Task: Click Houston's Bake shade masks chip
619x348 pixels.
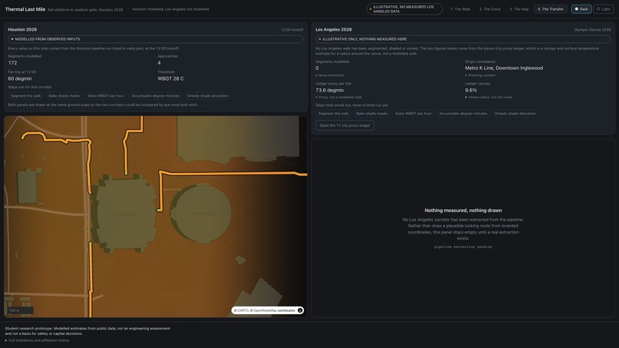Action: [64, 96]
